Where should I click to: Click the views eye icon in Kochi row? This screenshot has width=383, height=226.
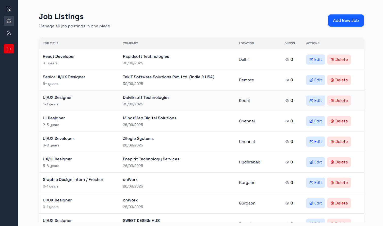pos(287,101)
